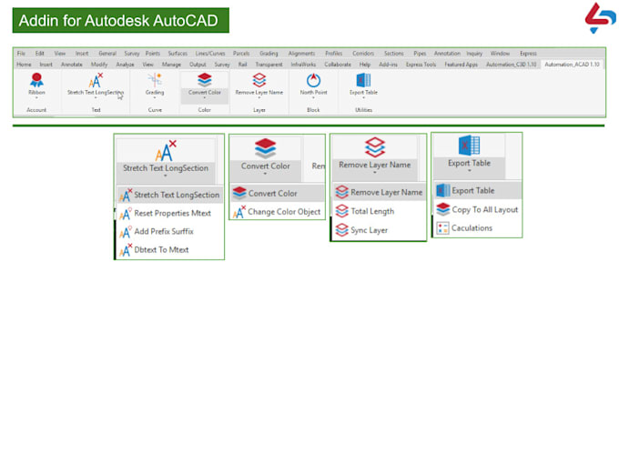Switch to the Collaborate ribbon tab
This screenshot has width=619, height=463.
(x=338, y=65)
